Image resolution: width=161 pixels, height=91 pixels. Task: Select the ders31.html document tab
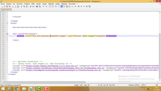(x=6, y=10)
